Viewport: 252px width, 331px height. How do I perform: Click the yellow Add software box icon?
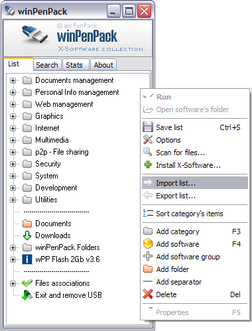148,243
